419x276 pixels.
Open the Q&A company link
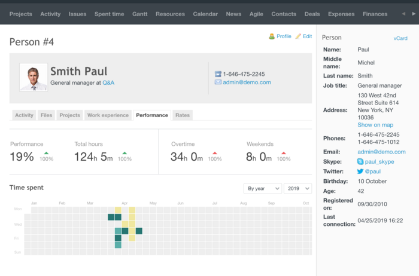108,83
